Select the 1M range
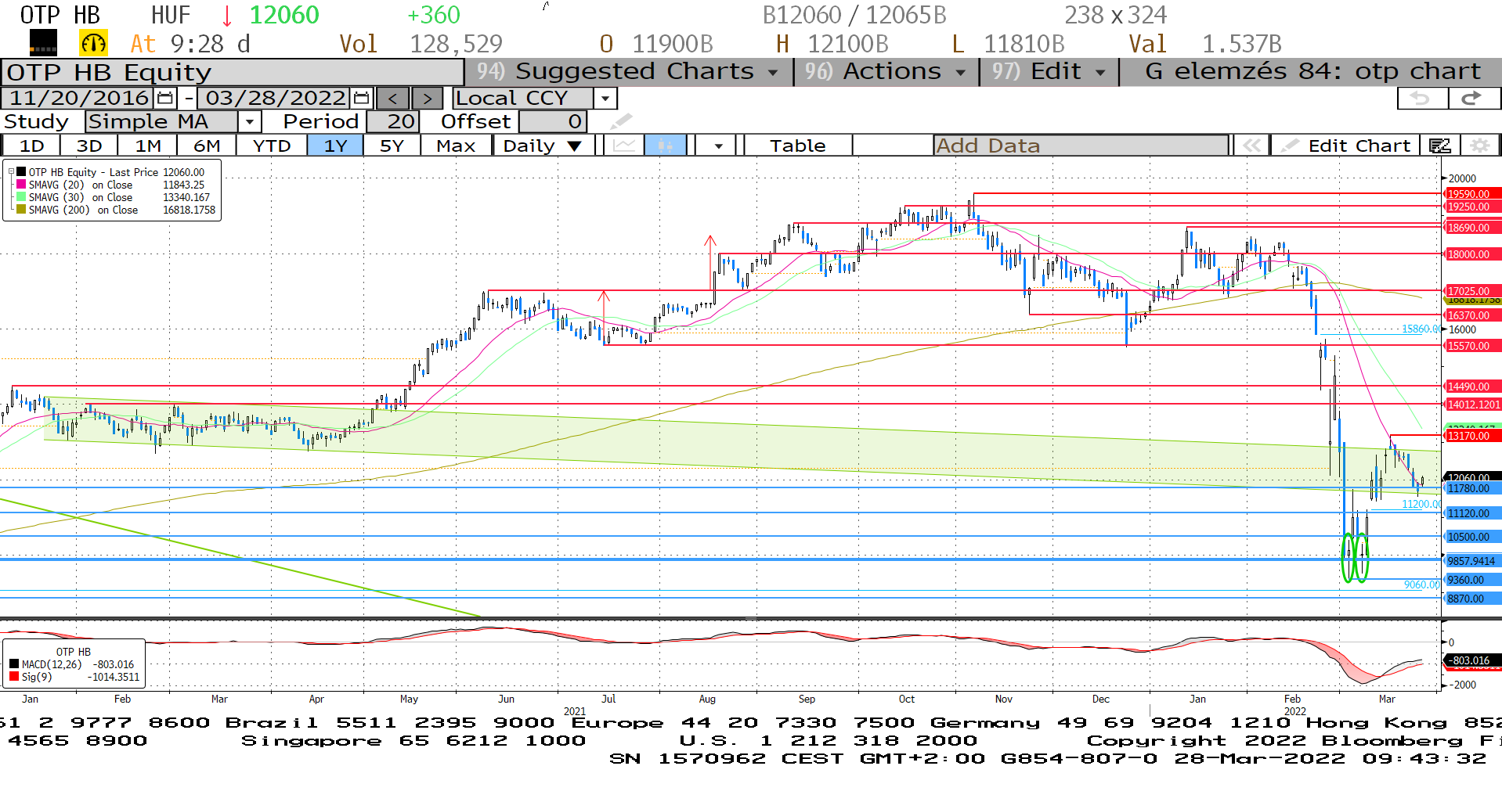1502x802 pixels. tap(148, 146)
